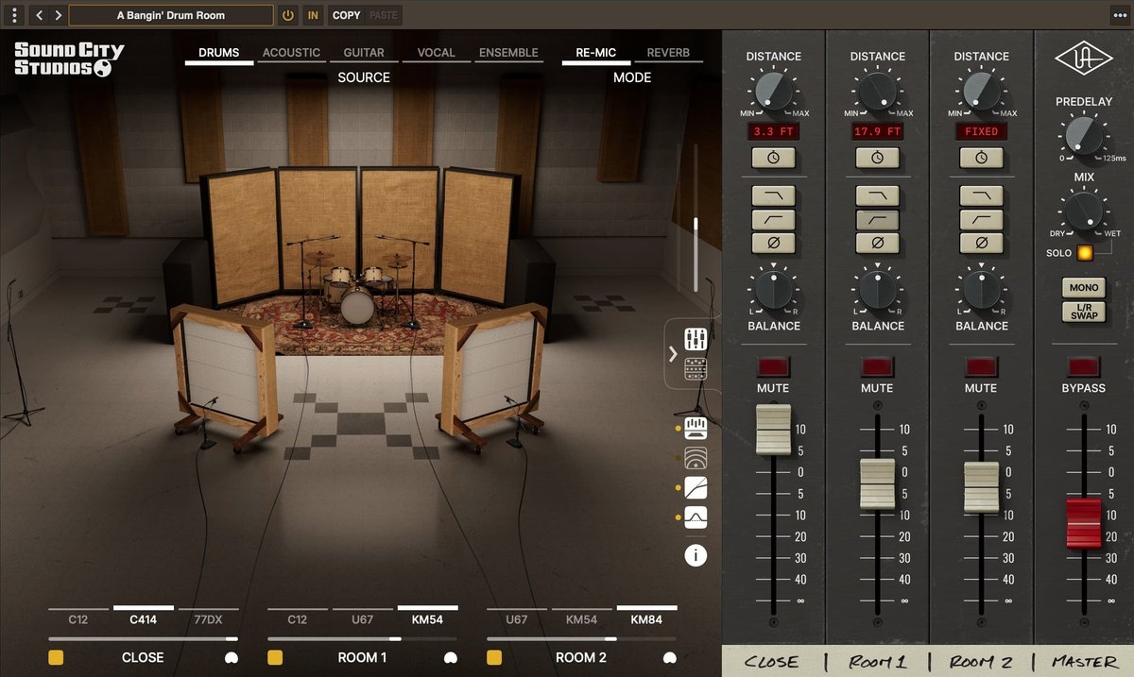Click the Close channel fader handle
The width and height of the screenshot is (1134, 677).
[773, 430]
